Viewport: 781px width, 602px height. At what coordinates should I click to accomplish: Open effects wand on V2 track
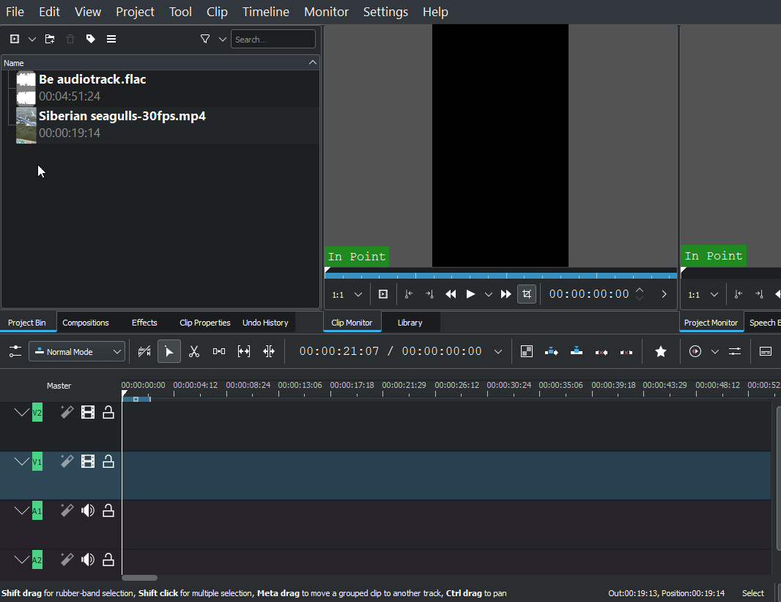pos(67,413)
